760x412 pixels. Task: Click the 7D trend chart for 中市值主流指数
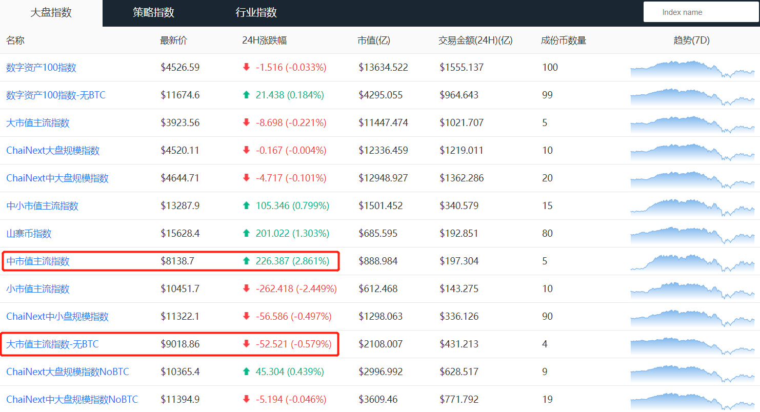pos(692,262)
